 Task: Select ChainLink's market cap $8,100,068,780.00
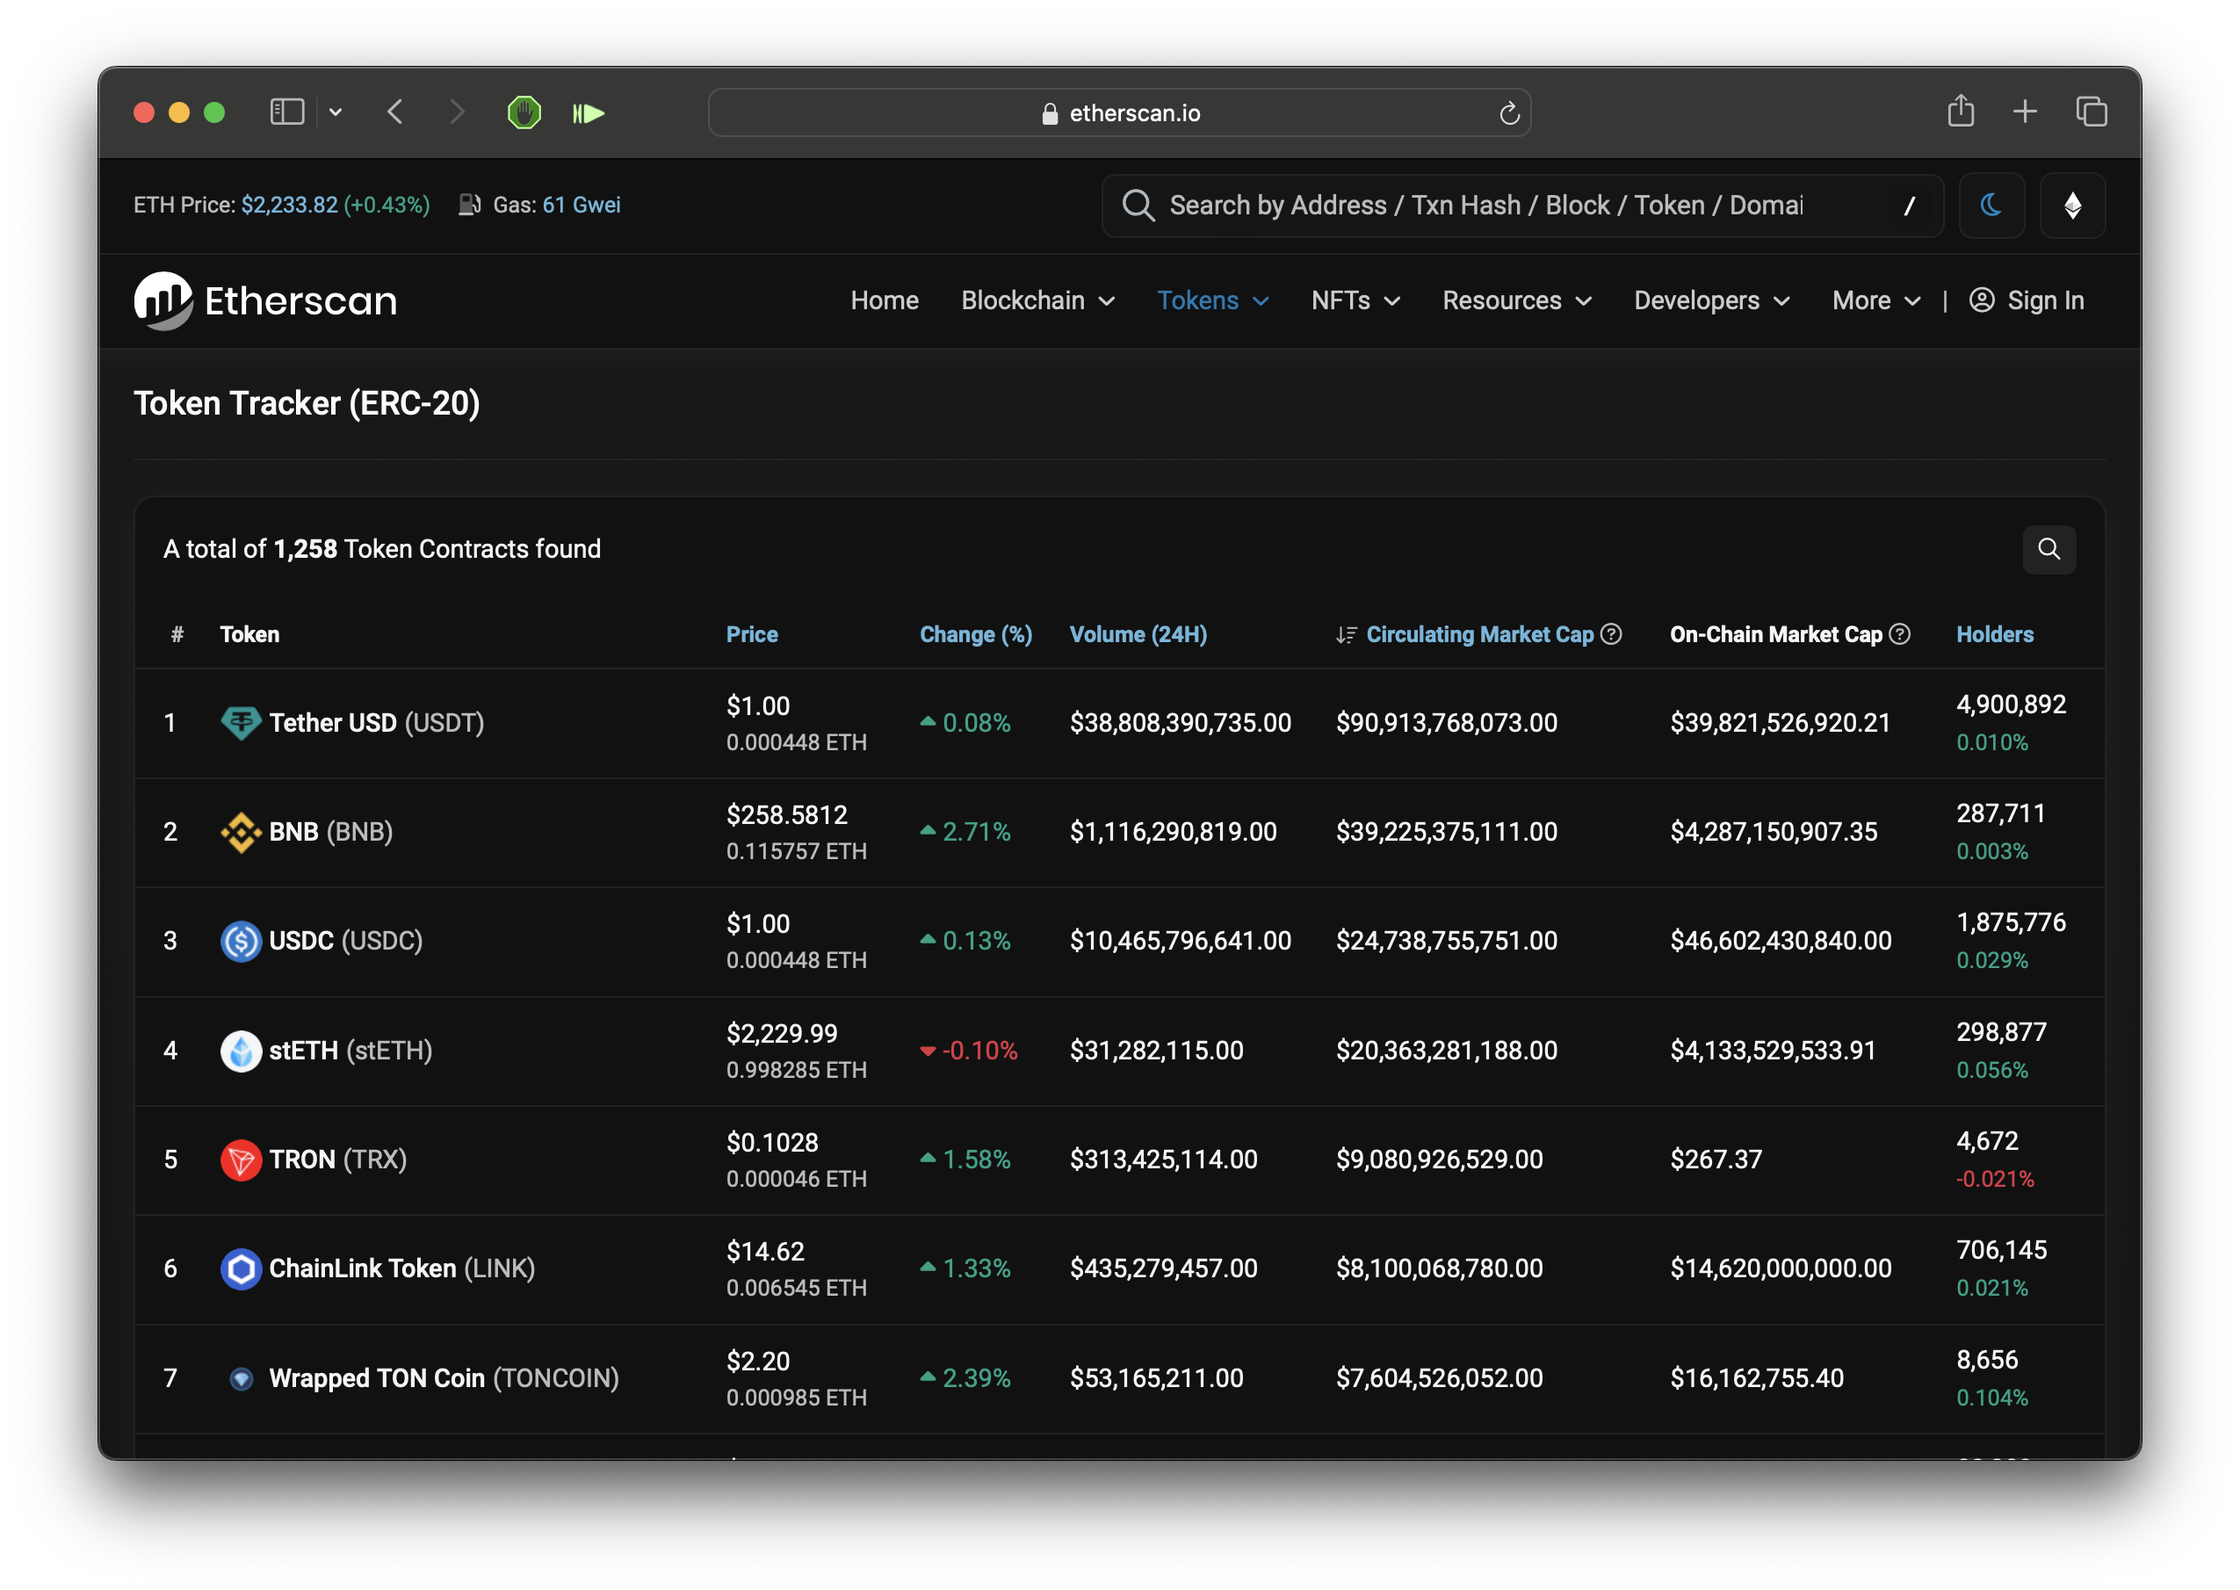point(1439,1268)
